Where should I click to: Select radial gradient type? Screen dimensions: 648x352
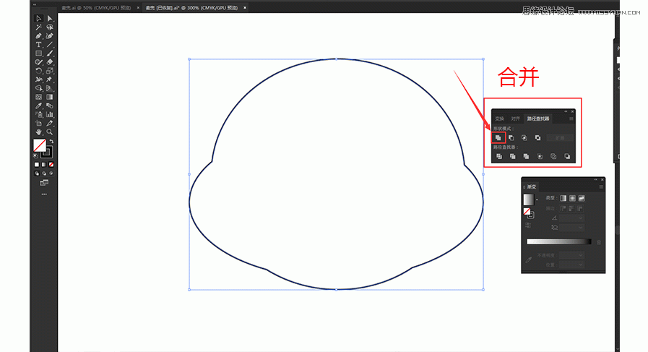click(x=572, y=198)
